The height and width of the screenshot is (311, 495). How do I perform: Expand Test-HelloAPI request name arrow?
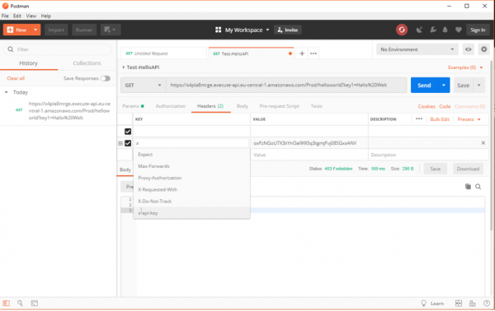click(x=124, y=67)
